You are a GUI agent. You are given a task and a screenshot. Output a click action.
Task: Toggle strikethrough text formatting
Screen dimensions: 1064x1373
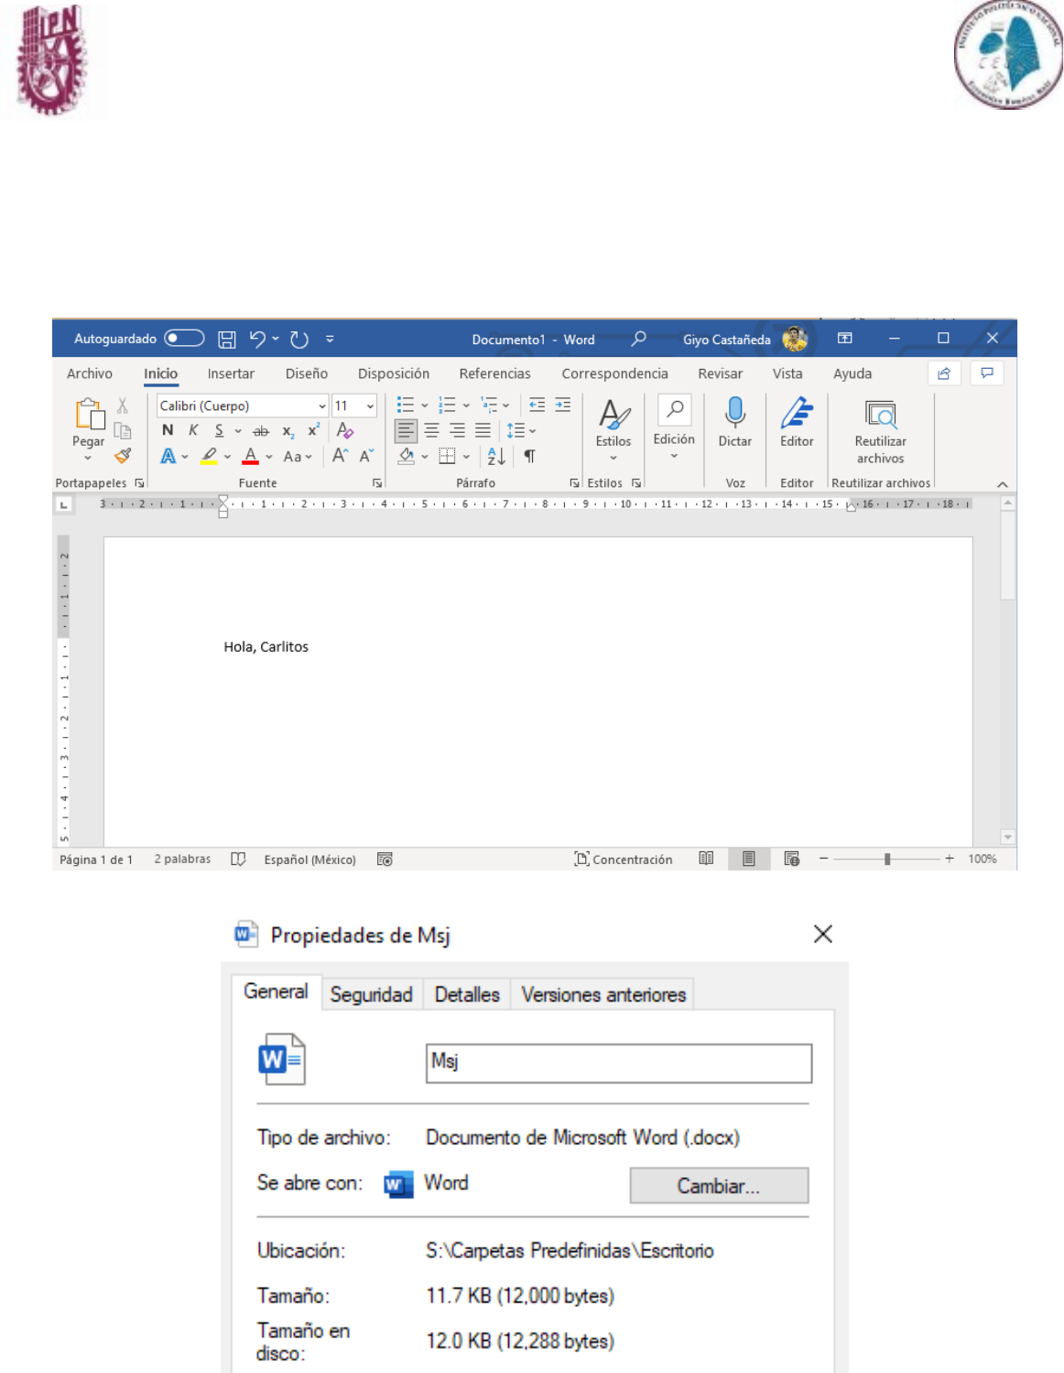click(x=261, y=431)
